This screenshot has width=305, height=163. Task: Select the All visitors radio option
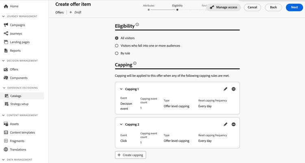click(x=117, y=38)
